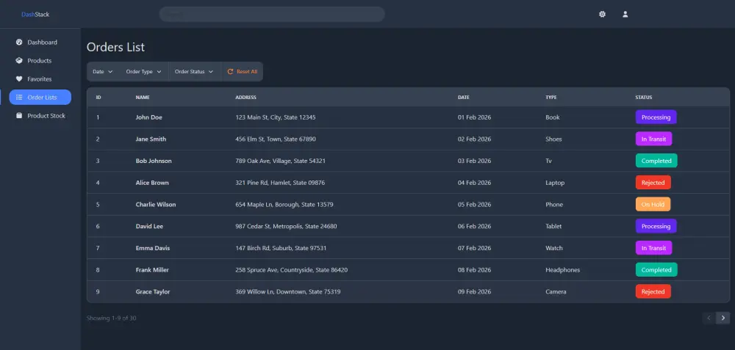
Task: Click the Product Stock icon in sidebar
Action: click(x=19, y=116)
